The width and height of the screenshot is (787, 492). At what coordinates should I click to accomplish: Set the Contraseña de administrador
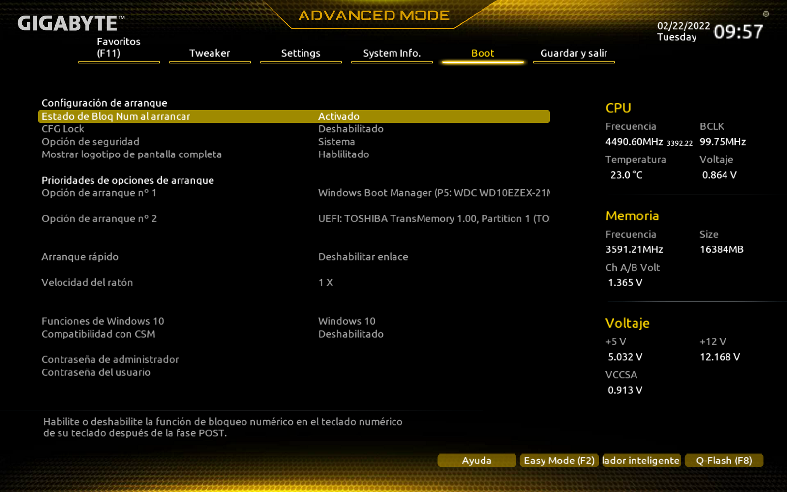tap(110, 359)
